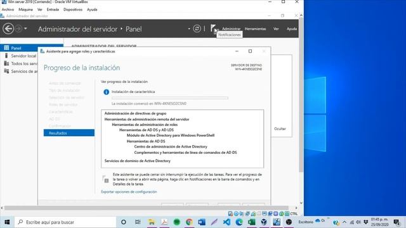
Task: Open the Notificaciones flag icon
Action: (x=213, y=28)
